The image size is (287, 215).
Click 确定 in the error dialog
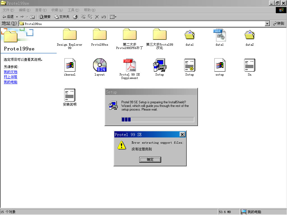click(x=150, y=160)
